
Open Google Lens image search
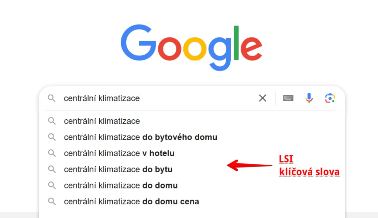click(330, 98)
